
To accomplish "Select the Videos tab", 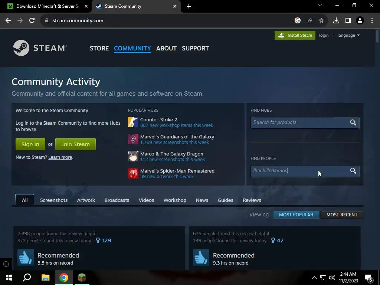I will pos(146,200).
